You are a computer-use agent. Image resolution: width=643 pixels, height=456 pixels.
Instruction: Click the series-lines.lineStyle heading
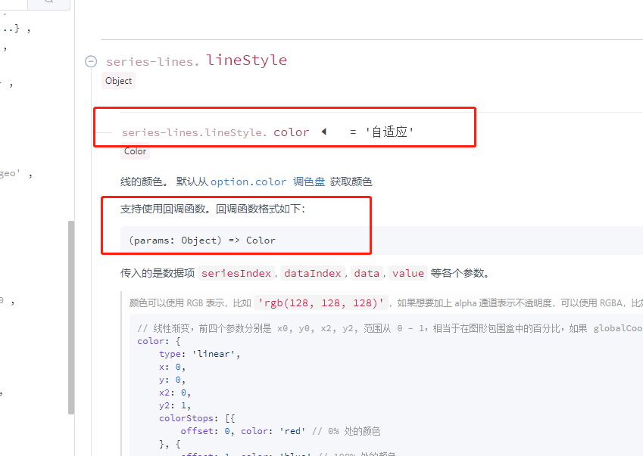pos(196,60)
